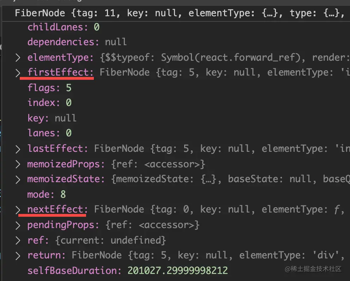The height and width of the screenshot is (281, 350).
Task: Expand the elementType property
Action: point(18,58)
